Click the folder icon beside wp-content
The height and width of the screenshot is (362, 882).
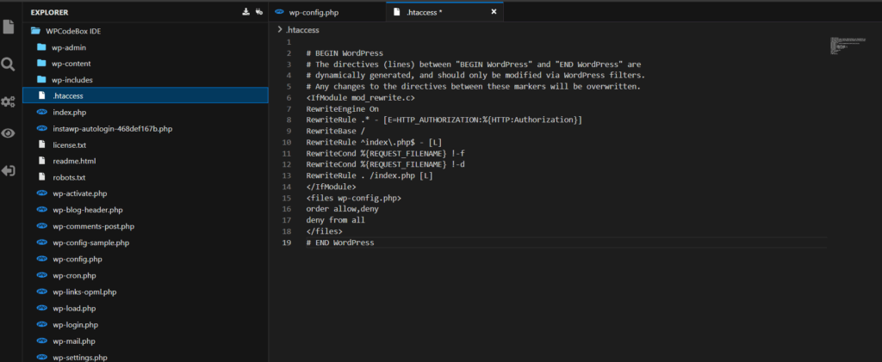[x=41, y=64]
